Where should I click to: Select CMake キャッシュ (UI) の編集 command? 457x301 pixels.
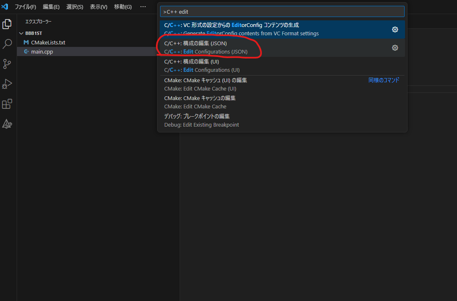coord(282,84)
